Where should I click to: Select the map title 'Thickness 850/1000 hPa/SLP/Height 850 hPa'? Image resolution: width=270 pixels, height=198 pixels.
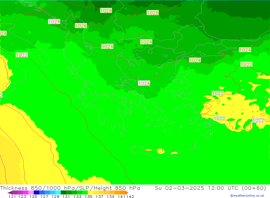point(70,188)
